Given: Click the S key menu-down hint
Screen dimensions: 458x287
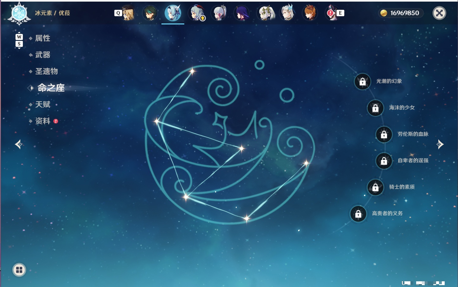Looking at the screenshot, I should click(19, 44).
